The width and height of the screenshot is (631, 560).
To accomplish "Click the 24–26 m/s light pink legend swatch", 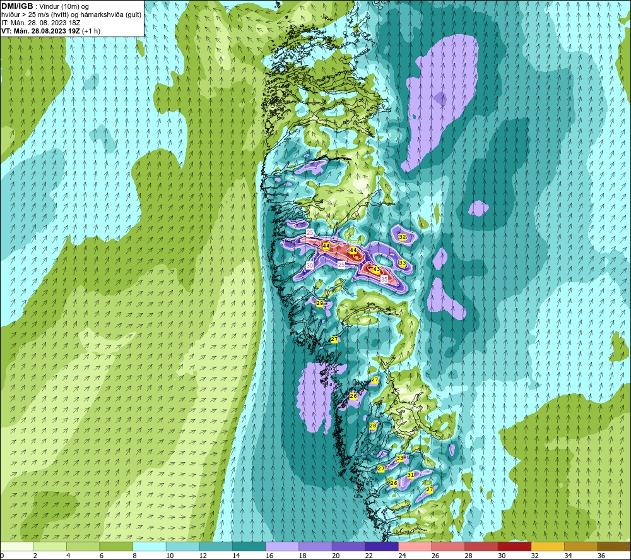I will tap(415, 546).
